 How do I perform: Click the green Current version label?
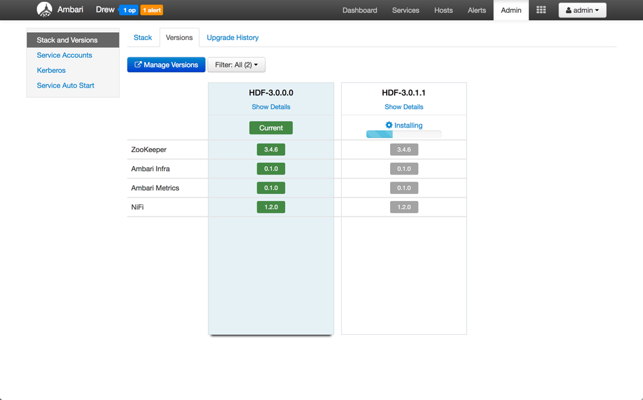point(271,128)
